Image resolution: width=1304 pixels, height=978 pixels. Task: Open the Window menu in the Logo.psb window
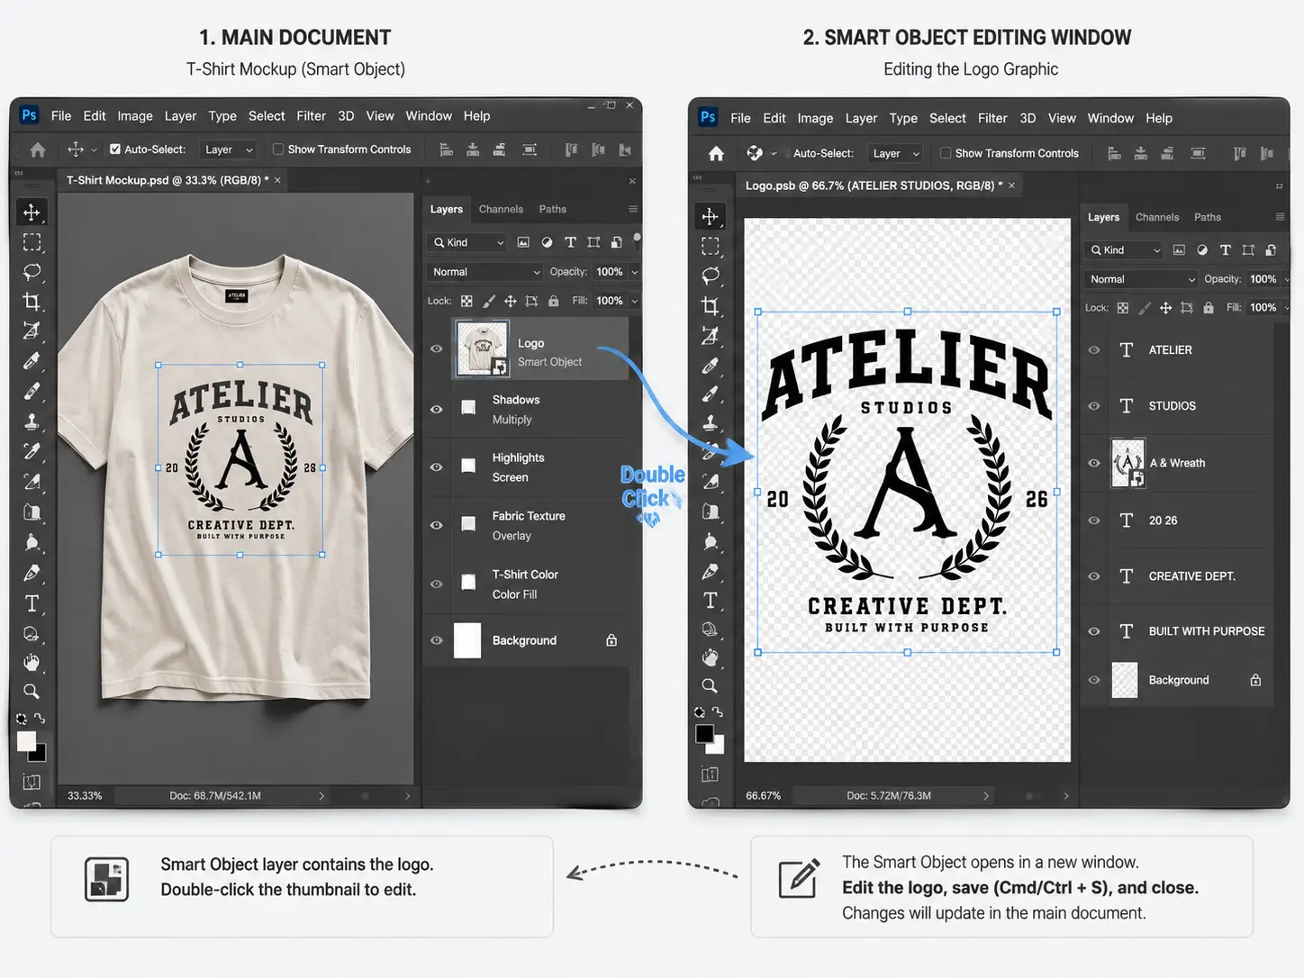[x=1110, y=118]
